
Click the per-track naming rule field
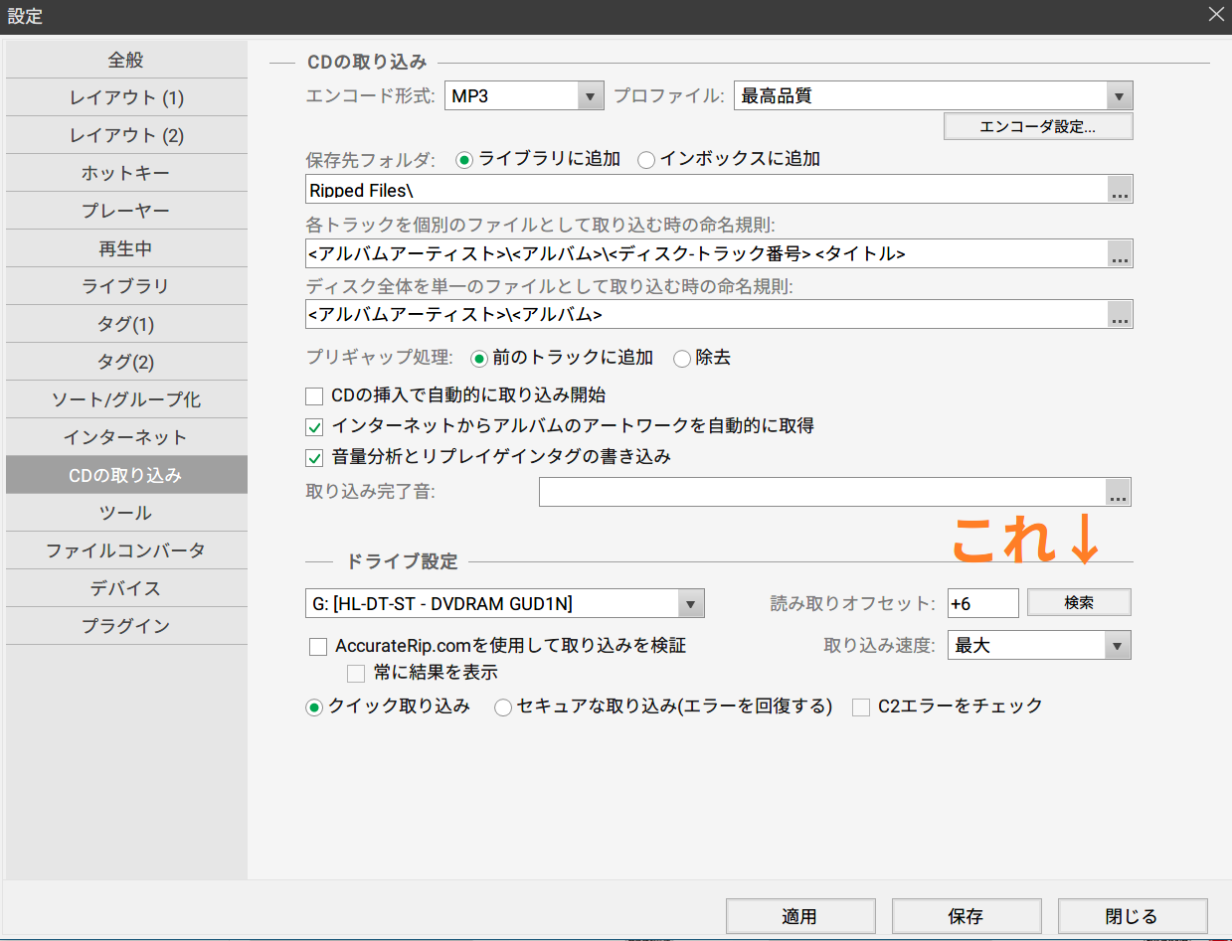(x=706, y=253)
